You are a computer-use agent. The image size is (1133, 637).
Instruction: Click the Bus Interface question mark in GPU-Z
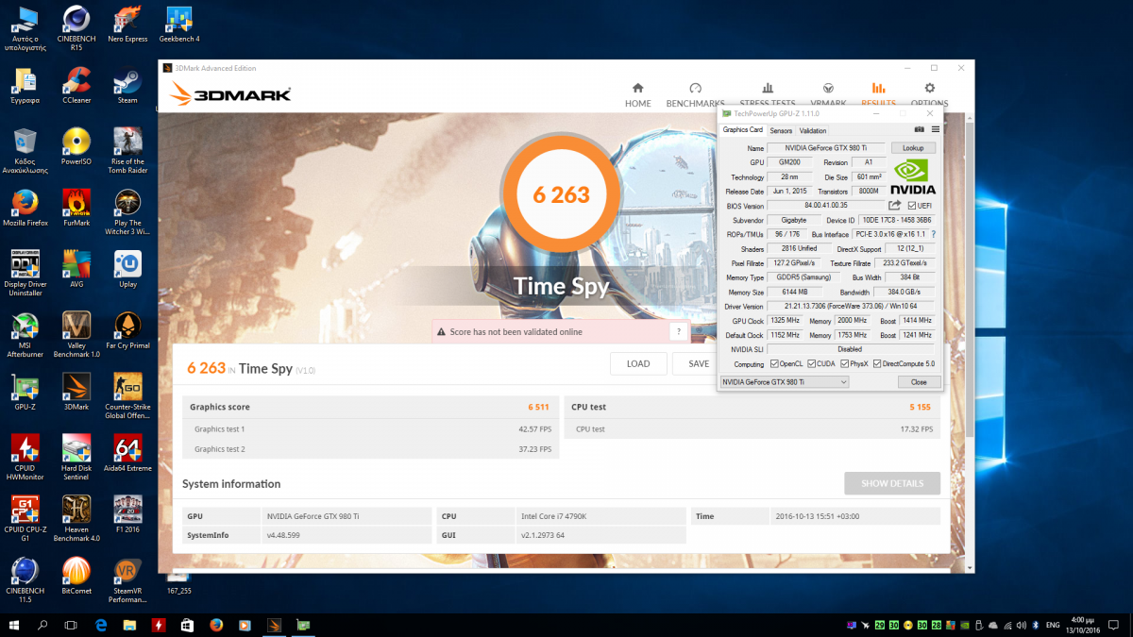tap(934, 234)
